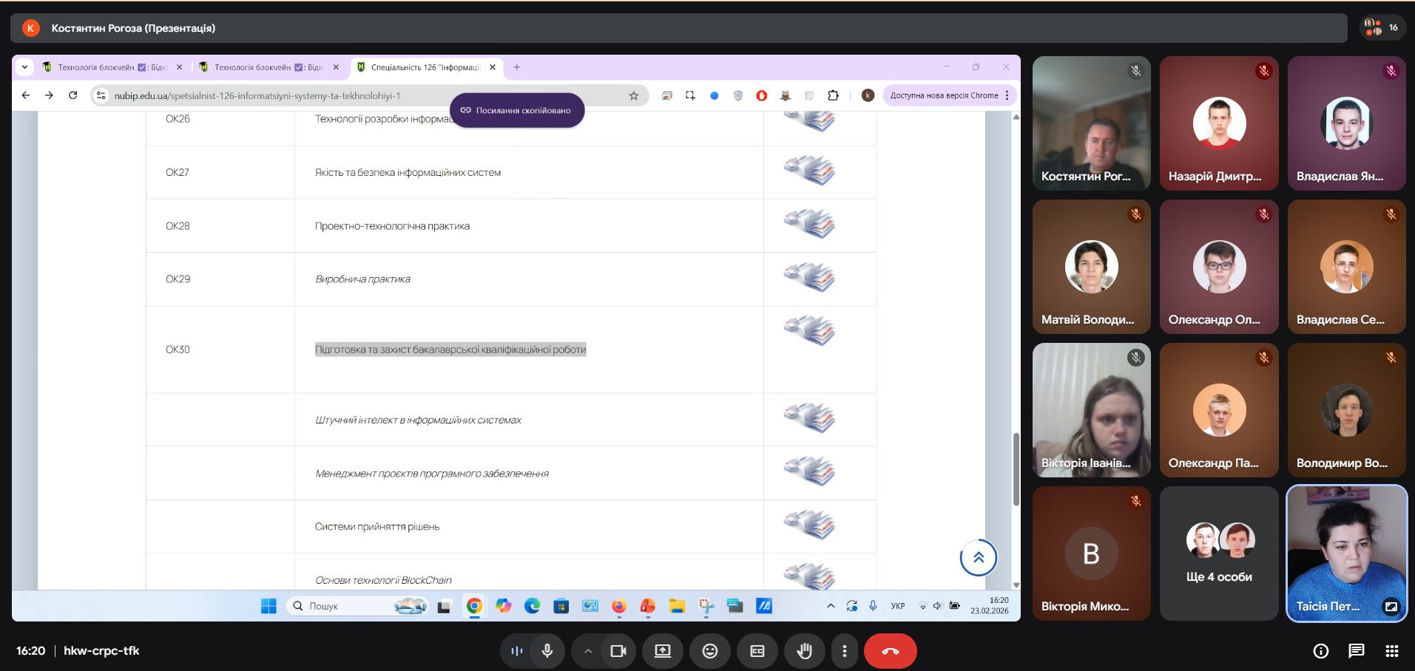The image size is (1415, 671).
Task: Close the second 'Технологія блокчейн' tab
Action: click(336, 67)
